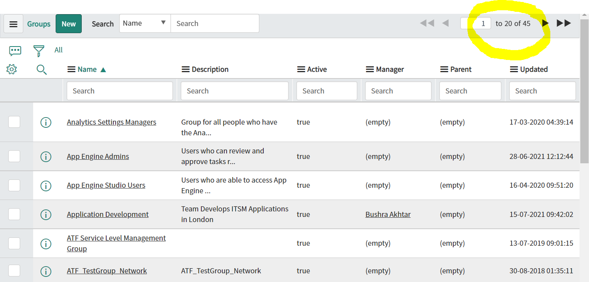Click the personalize list gear icon
Screen dimensions: 589x282
click(12, 70)
